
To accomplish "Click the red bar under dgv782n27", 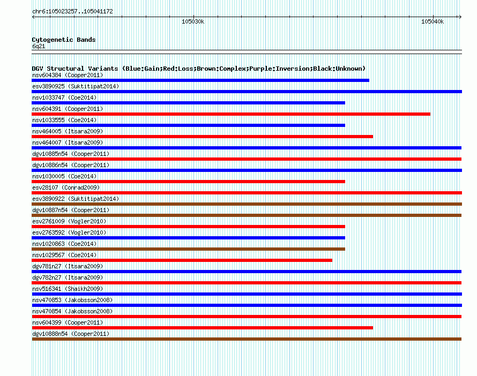I will coord(247,283).
